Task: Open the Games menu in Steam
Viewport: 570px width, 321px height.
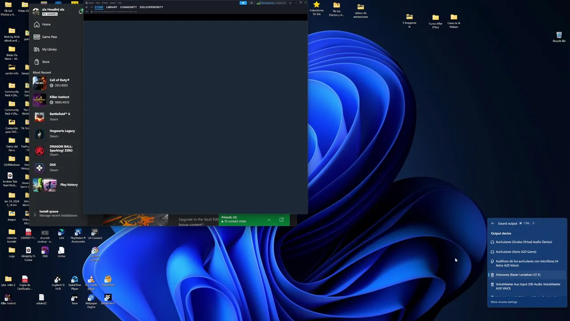Action: [x=113, y=3]
